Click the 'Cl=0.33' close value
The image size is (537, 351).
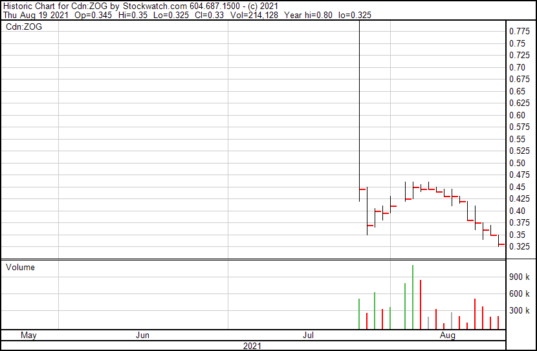(x=209, y=15)
